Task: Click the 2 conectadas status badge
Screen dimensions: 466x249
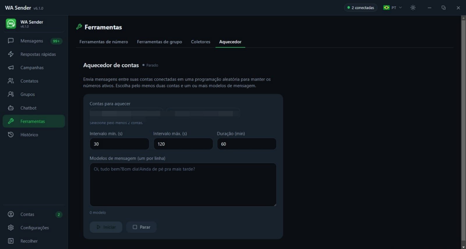Action: tap(361, 8)
